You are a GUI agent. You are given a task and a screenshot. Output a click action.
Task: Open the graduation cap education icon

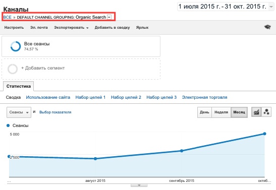[x=267, y=27]
